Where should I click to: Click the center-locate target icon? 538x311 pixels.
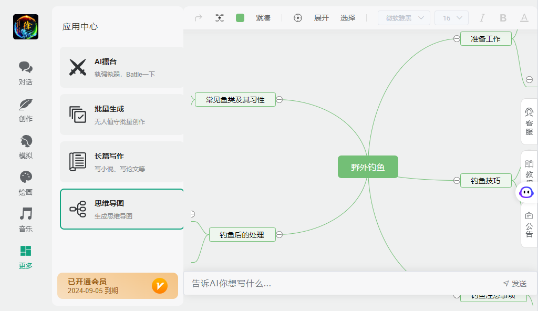click(298, 18)
